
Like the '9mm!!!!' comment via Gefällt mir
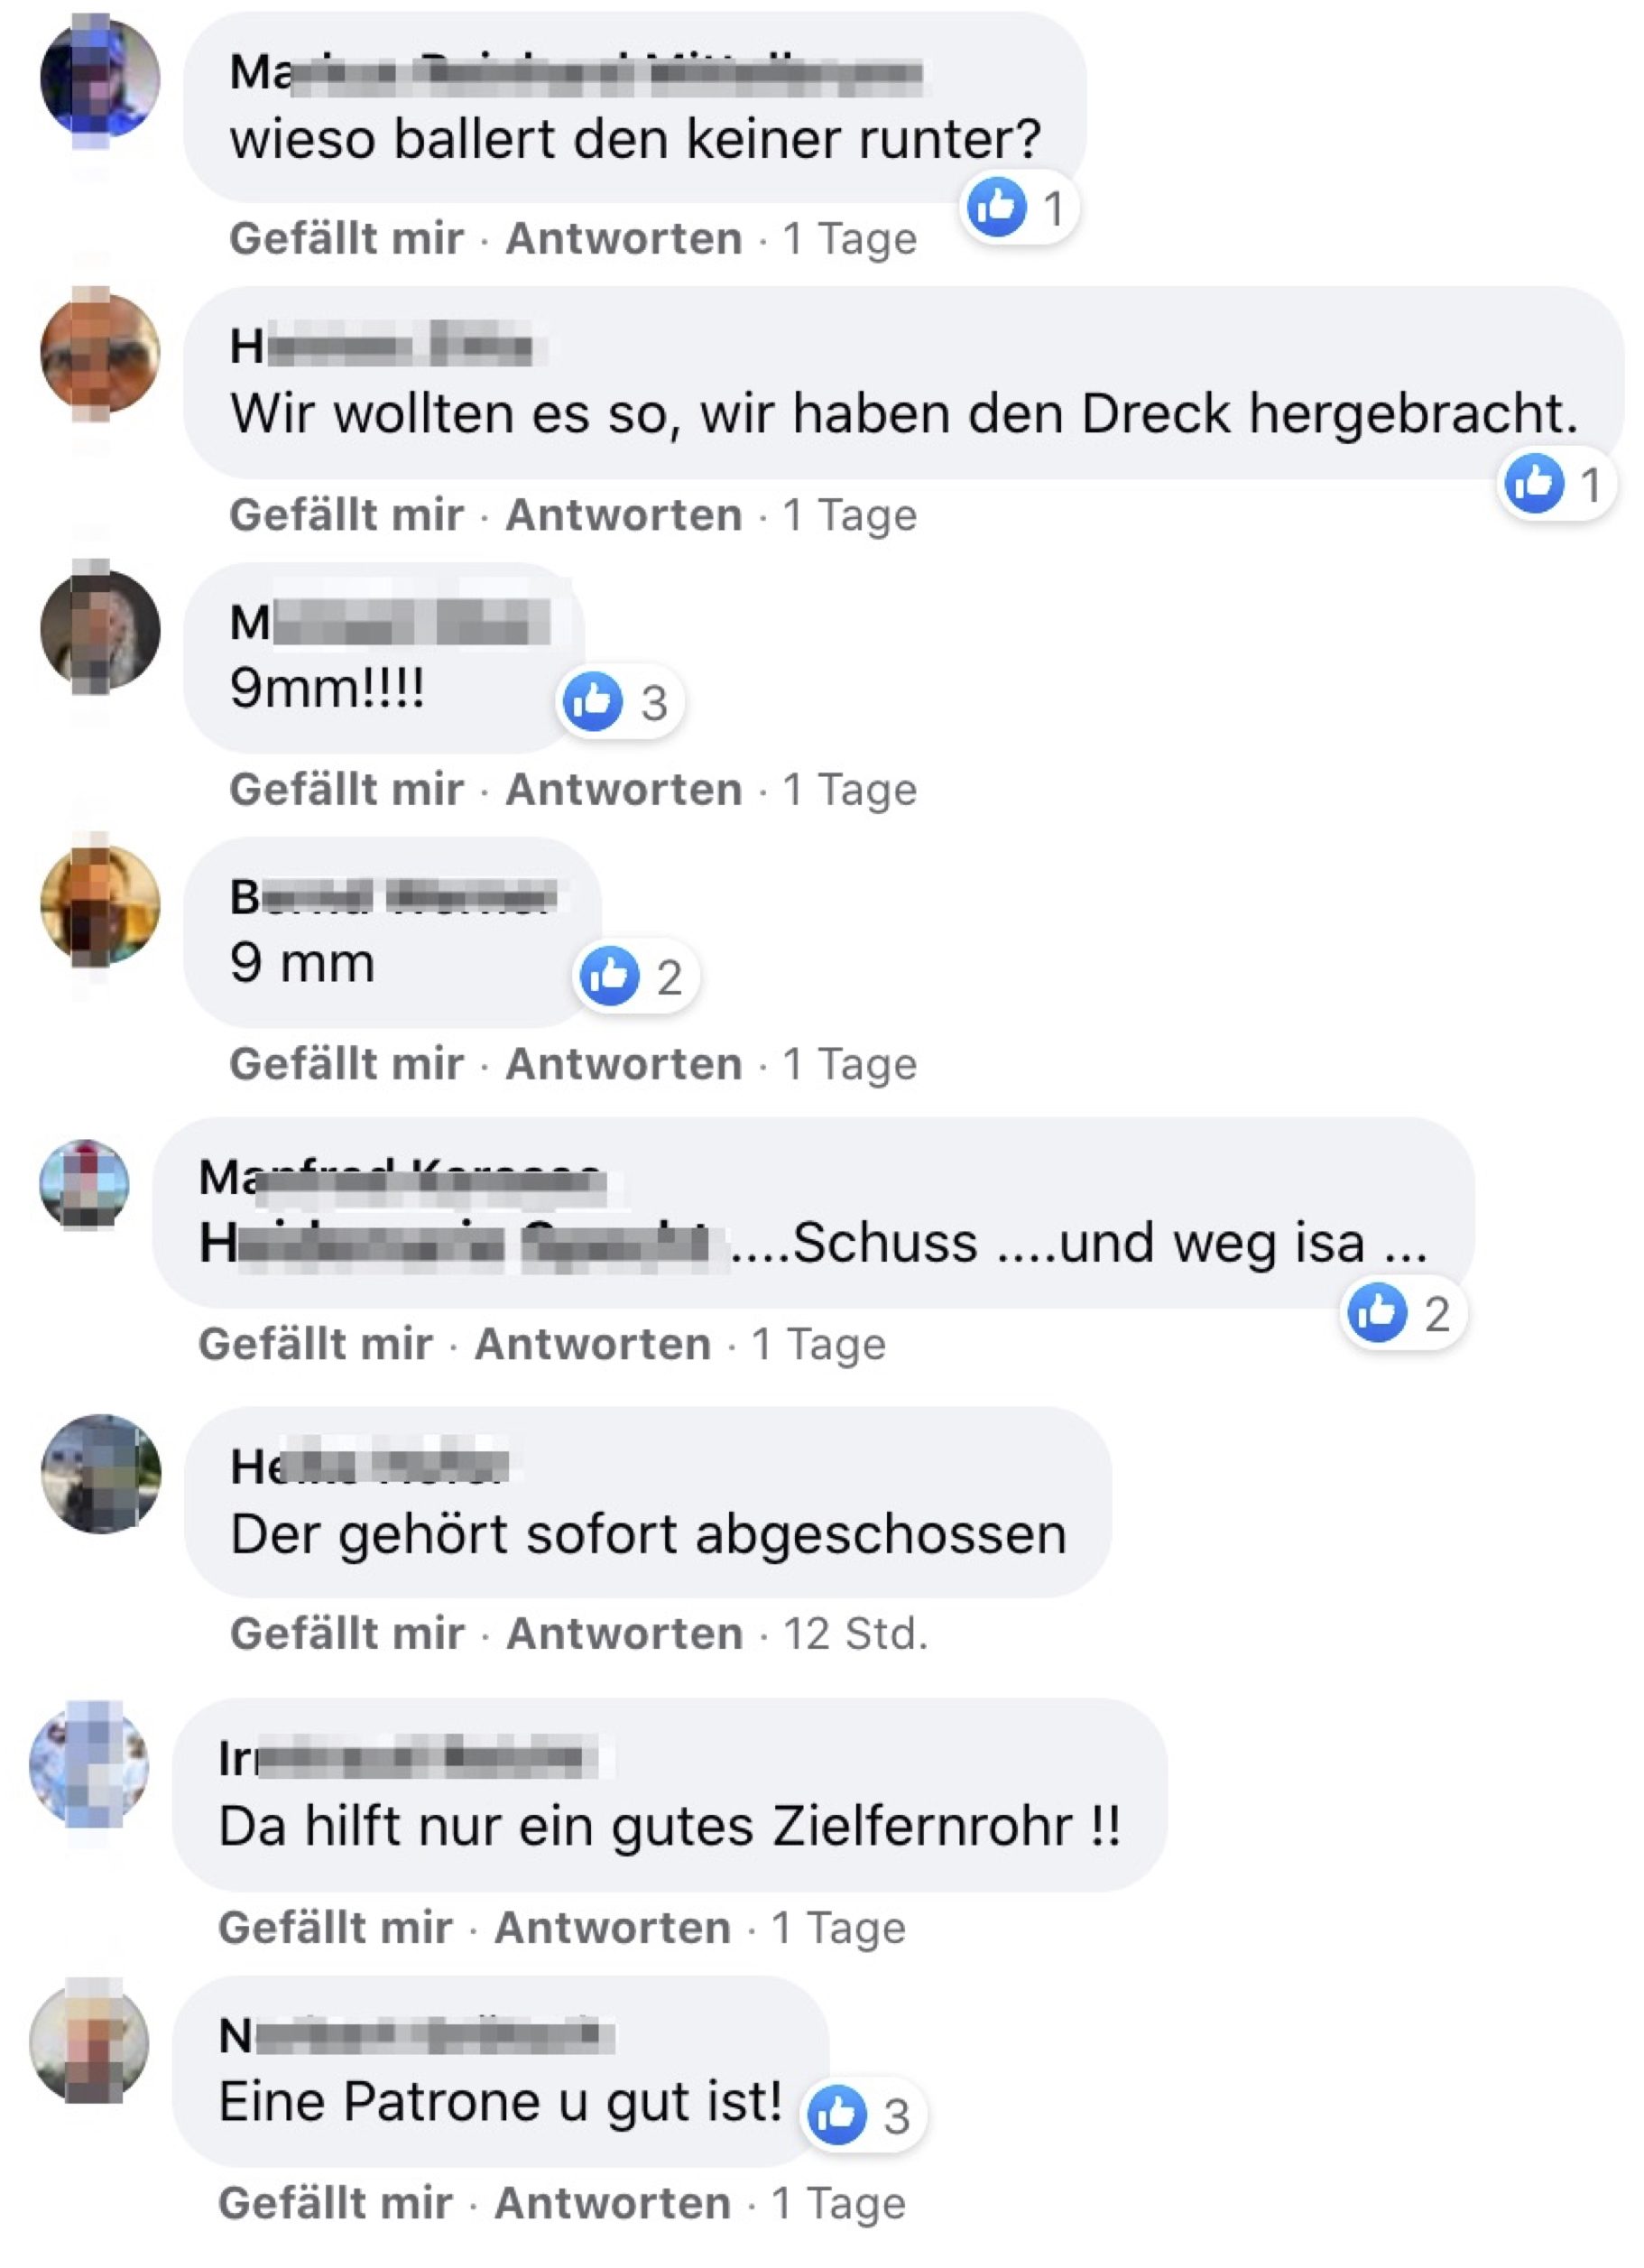346,790
